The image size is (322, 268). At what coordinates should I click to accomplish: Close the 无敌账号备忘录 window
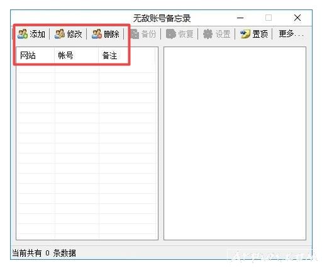point(297,18)
